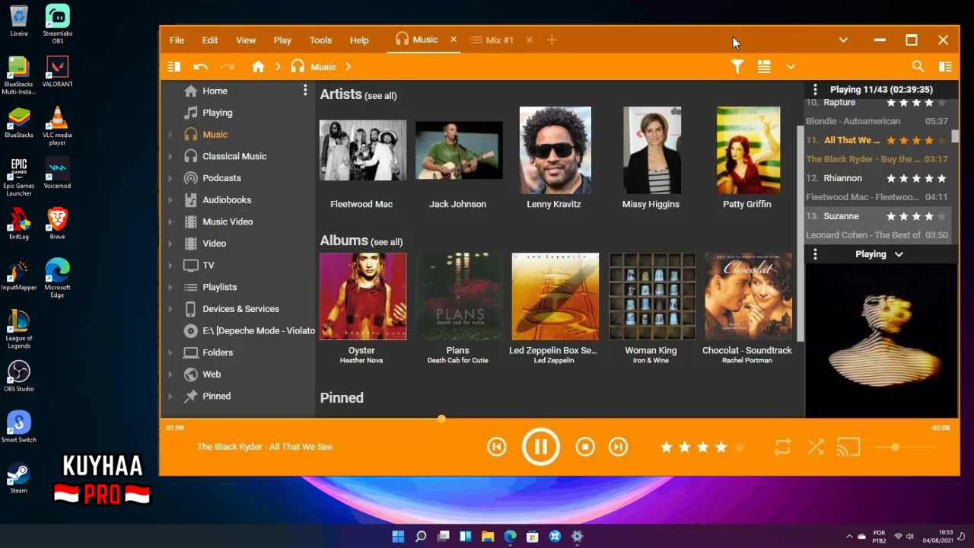This screenshot has width=974, height=548.
Task: Expand the Playlists tree node
Action: (x=170, y=288)
